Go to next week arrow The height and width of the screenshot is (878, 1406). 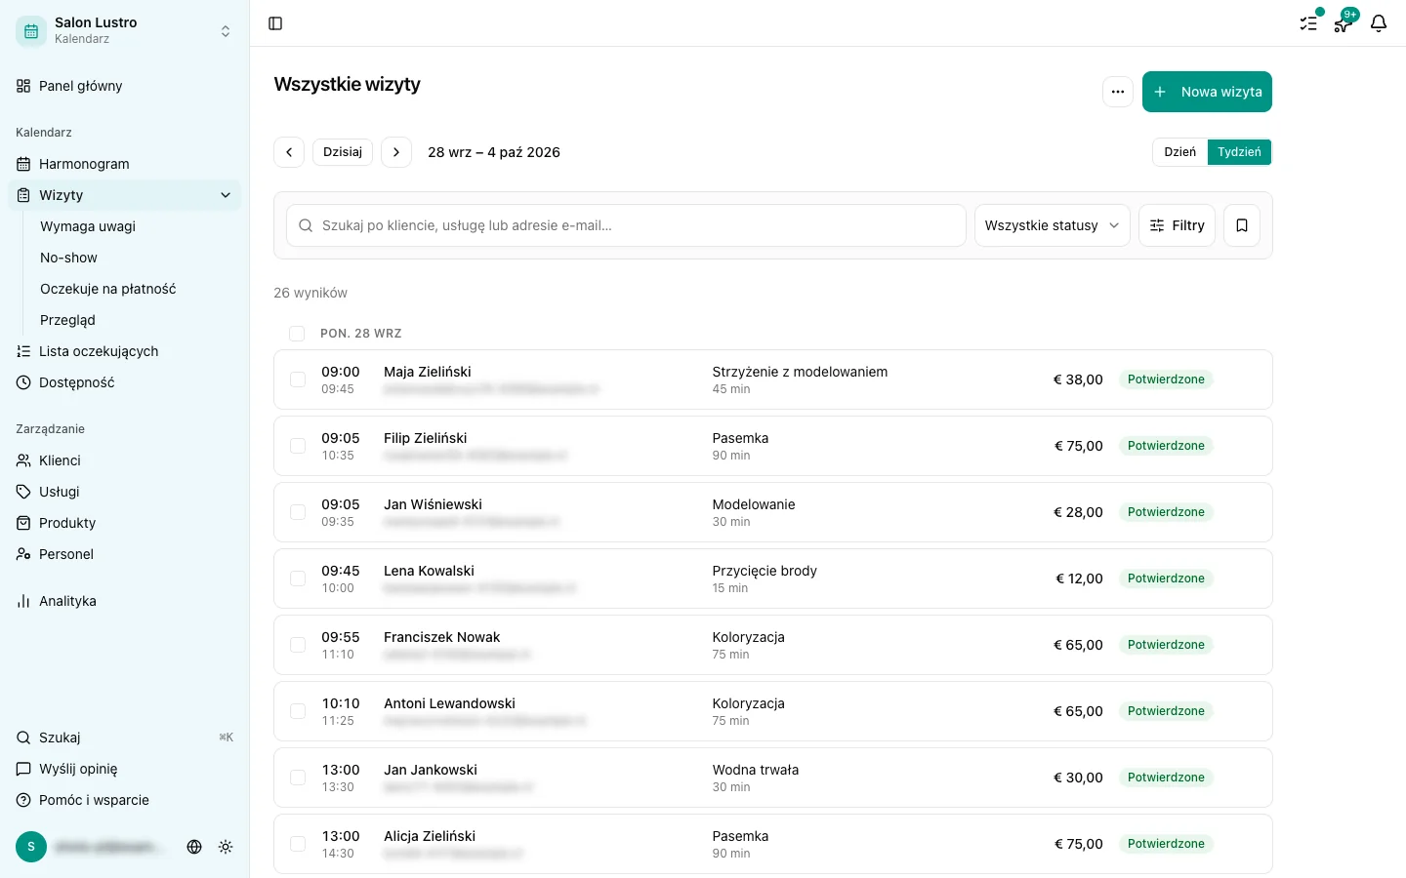point(396,152)
